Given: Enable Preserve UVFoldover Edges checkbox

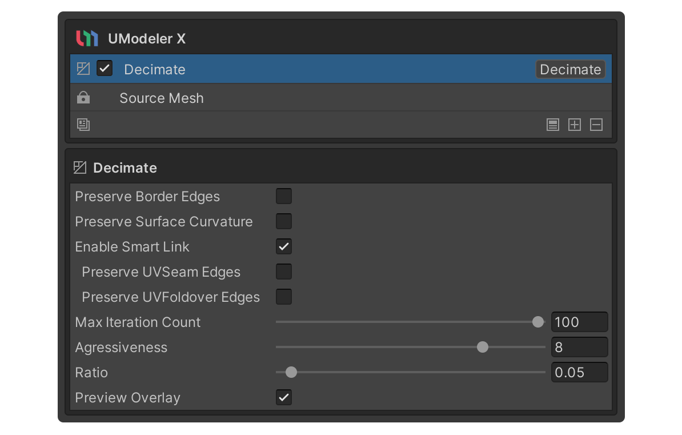Looking at the screenshot, I should (x=283, y=297).
